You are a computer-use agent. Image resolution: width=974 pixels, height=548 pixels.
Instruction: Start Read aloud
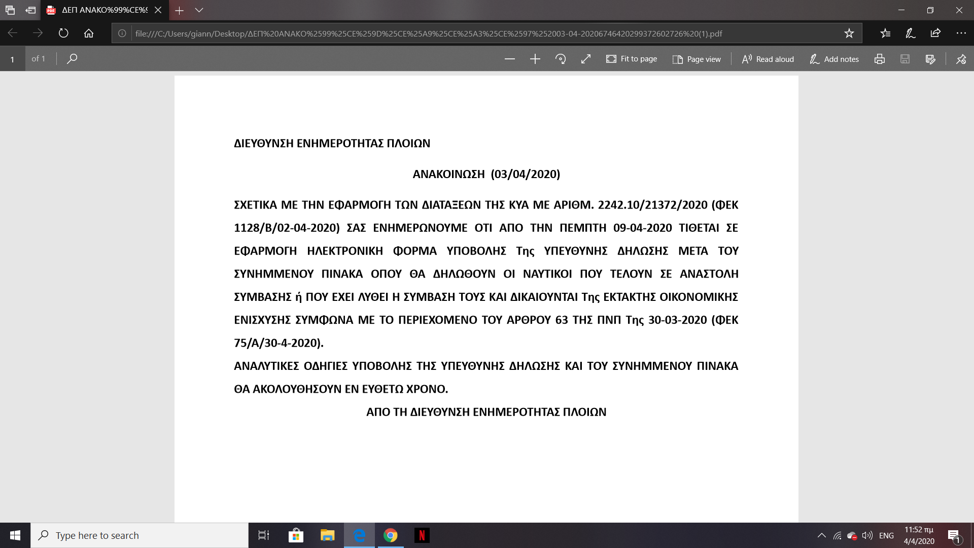click(x=768, y=59)
